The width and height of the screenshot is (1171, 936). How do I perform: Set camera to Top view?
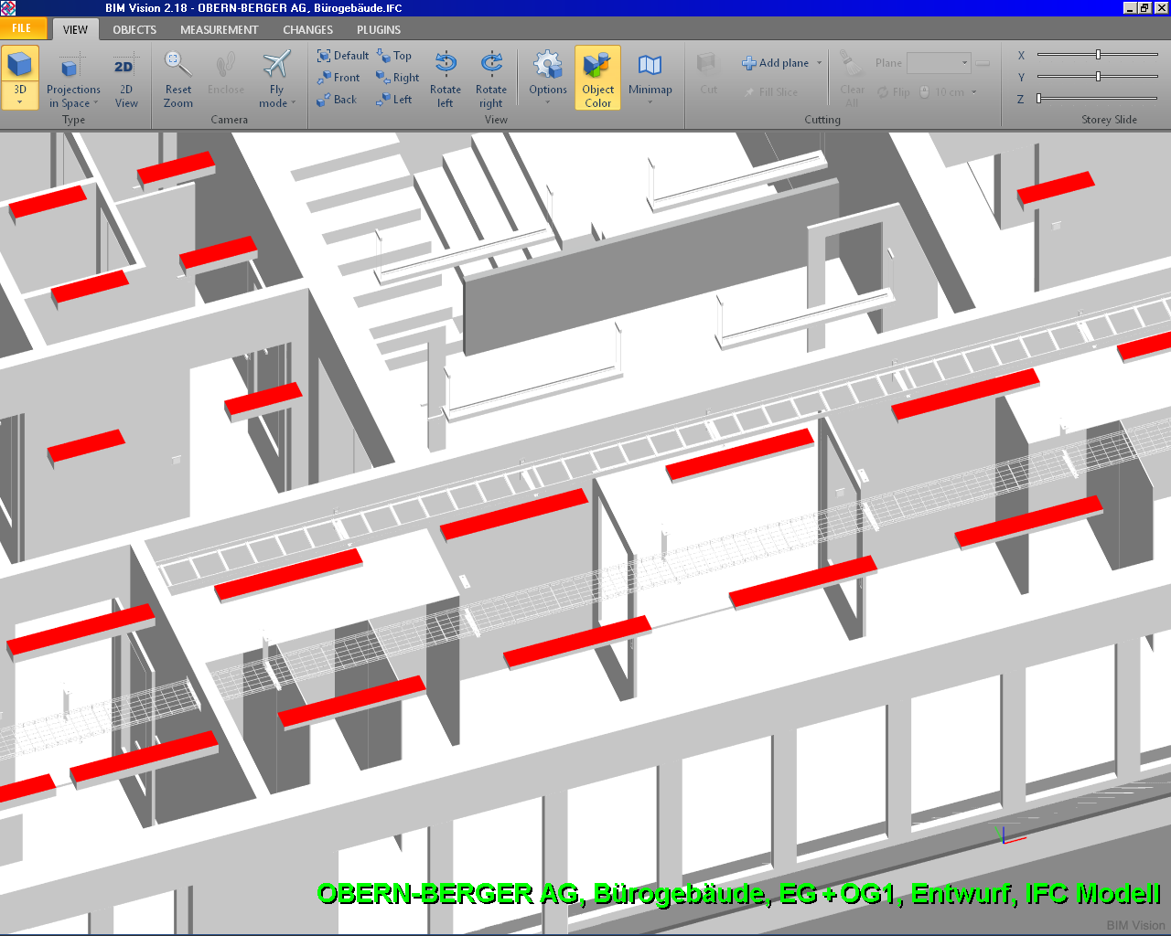coord(393,56)
